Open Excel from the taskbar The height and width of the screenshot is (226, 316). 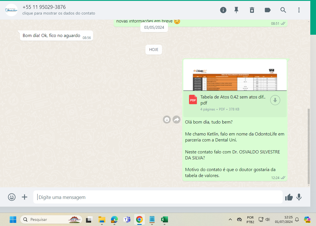point(165,219)
